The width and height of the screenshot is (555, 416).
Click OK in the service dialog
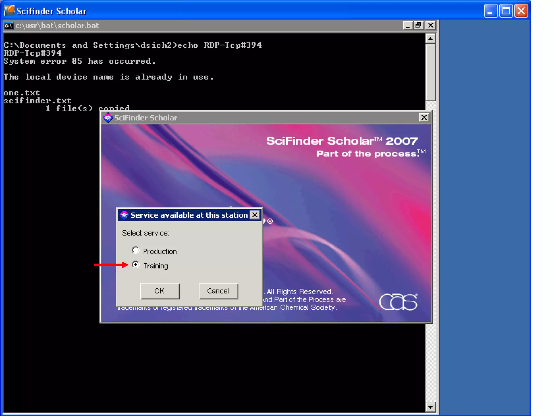point(160,291)
